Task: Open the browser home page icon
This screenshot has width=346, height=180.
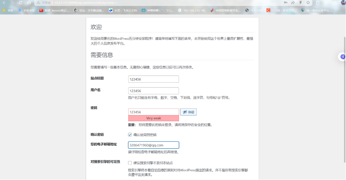Action: (29, 2)
